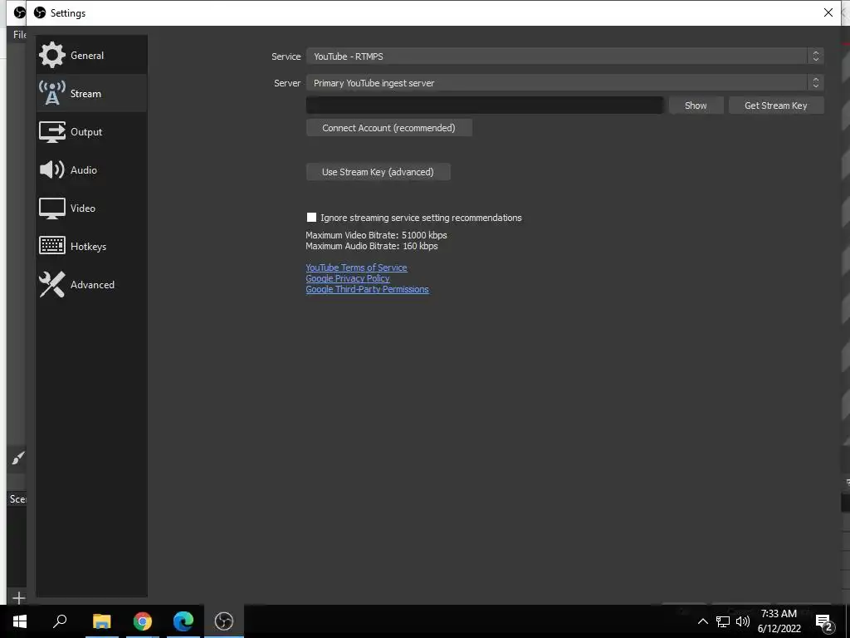
Task: Click the Server label
Action: point(287,83)
